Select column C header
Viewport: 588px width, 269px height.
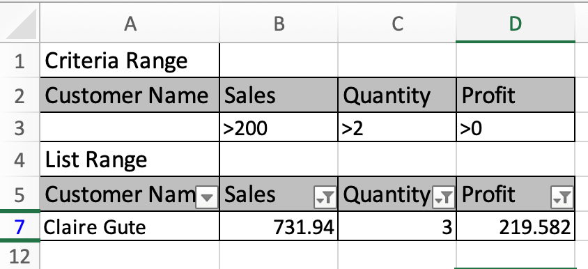[x=397, y=24]
